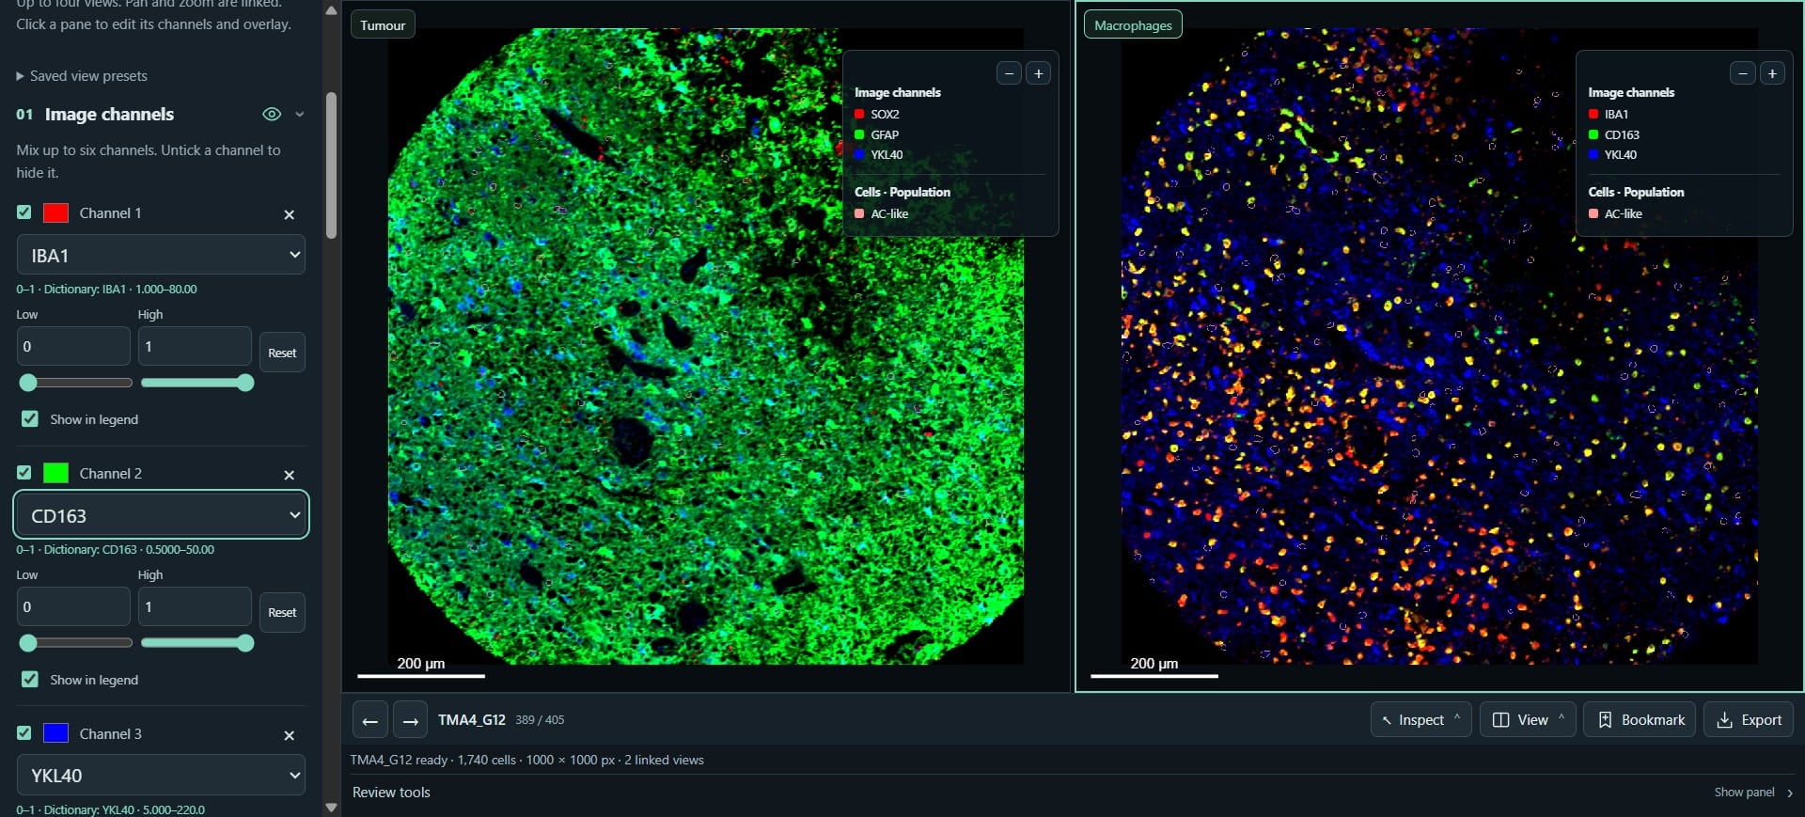Toggle Show in legend for Channel 1
The width and height of the screenshot is (1805, 817).
point(30,419)
